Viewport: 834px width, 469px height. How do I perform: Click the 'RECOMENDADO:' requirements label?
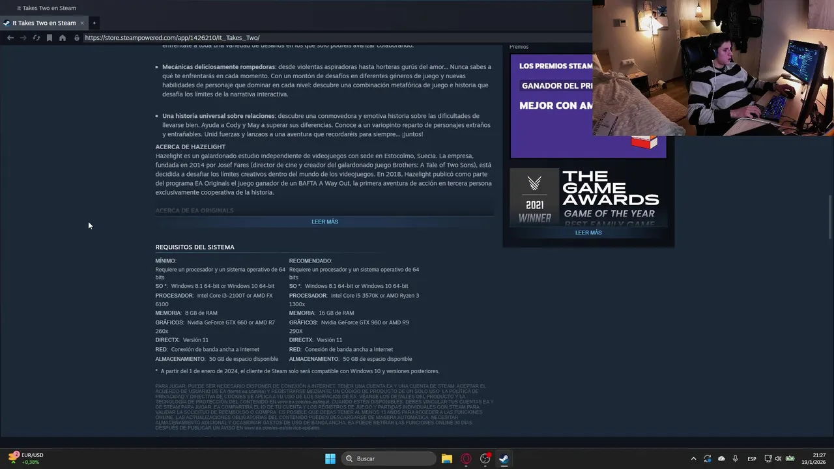coord(311,261)
